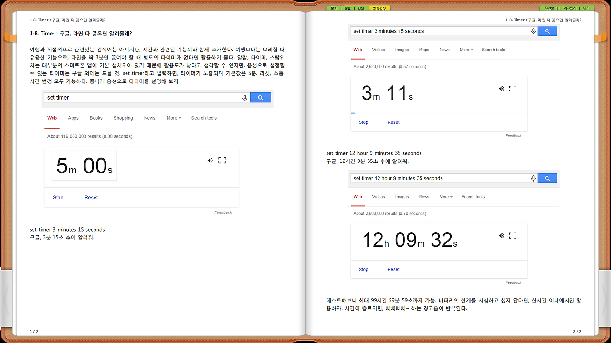
Task: Select the Images tab above the 3m 11s timer
Action: tap(402, 50)
